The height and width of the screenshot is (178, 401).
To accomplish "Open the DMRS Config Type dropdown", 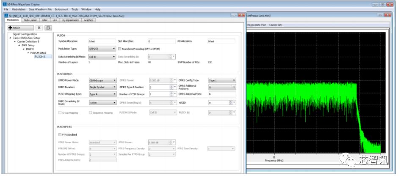I will coord(222,80).
